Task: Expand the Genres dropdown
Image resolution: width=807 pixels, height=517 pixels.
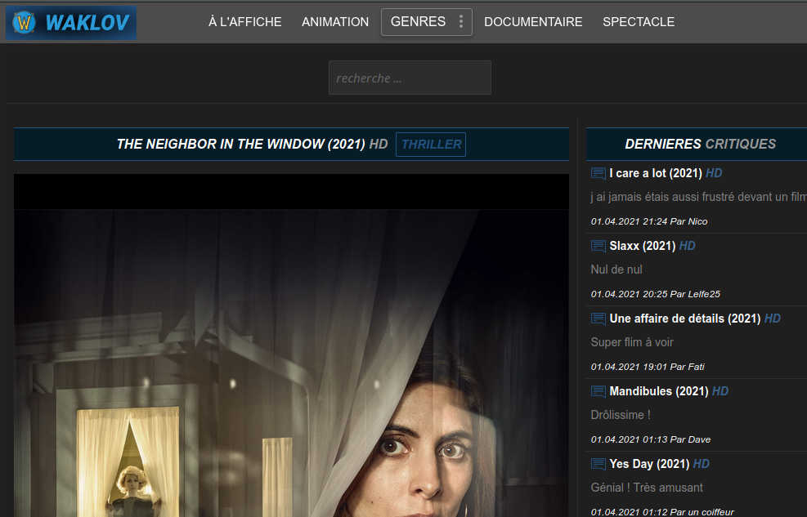Action: point(418,22)
